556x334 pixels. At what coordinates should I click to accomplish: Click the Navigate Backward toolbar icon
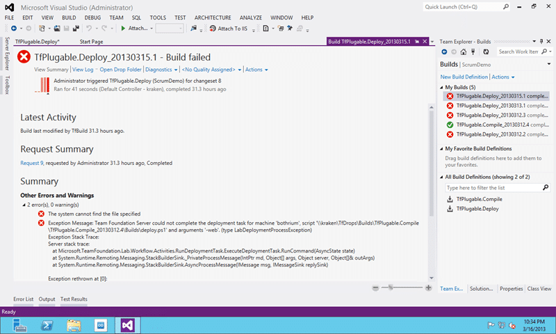tap(14, 29)
